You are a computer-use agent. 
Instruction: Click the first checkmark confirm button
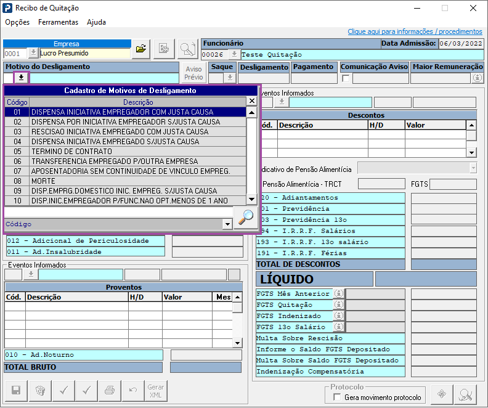pos(64,390)
